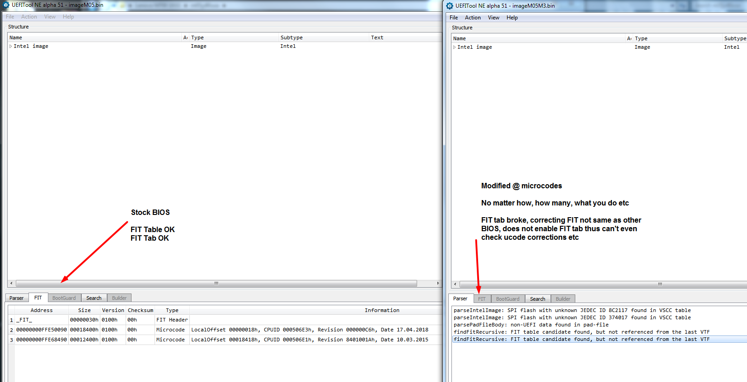Open Builder tab in imageM05M3.bin window

563,299
